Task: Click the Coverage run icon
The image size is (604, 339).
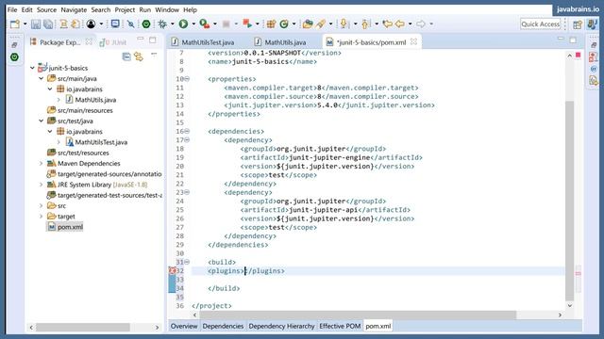Action: point(205,24)
